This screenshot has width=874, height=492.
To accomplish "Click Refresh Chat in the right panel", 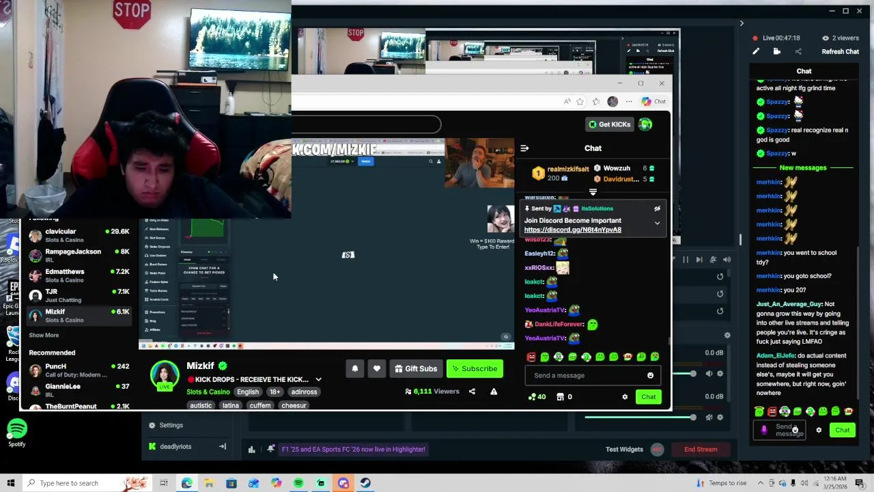I will 840,52.
